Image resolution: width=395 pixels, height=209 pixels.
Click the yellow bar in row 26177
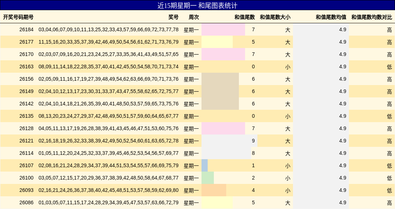coord(217,42)
